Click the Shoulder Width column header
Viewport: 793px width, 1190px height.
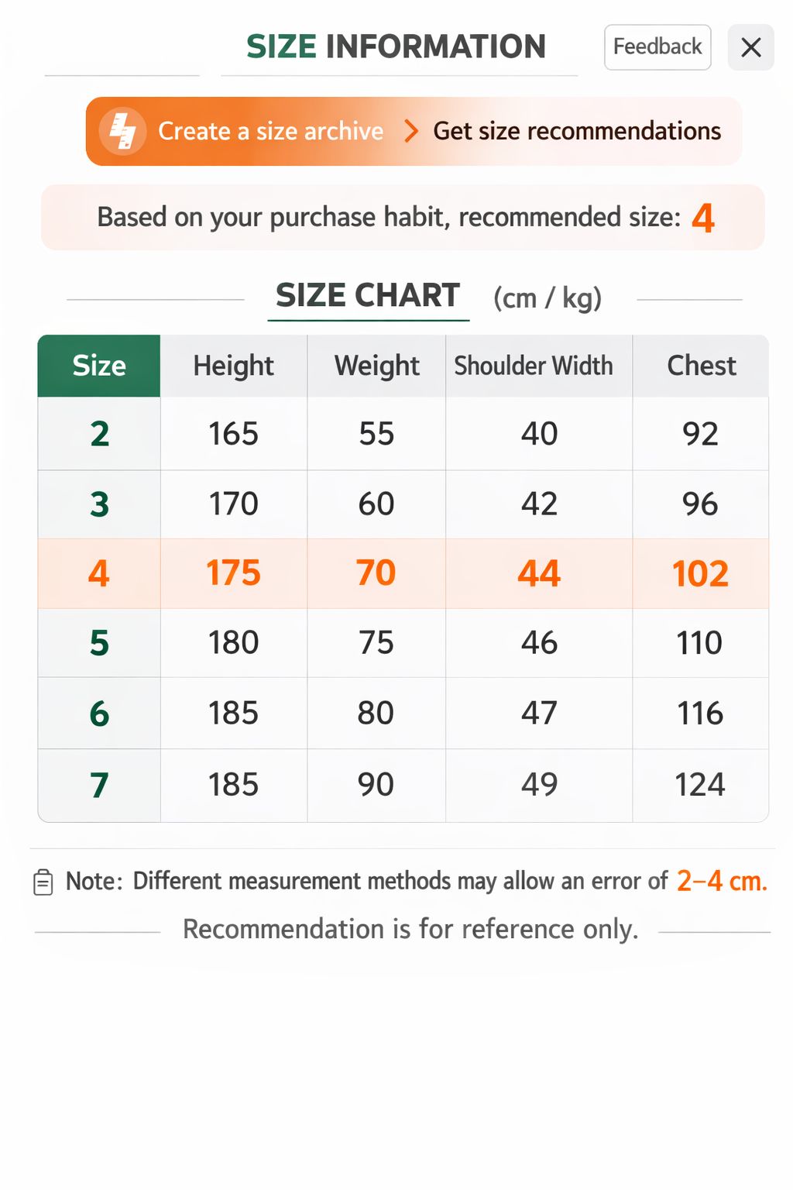coord(534,366)
